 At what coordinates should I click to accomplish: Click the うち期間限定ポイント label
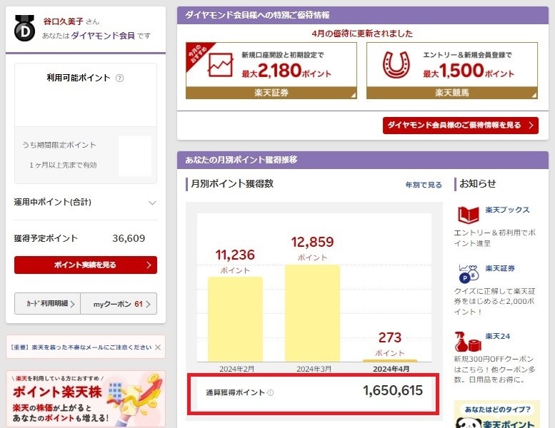(x=59, y=145)
